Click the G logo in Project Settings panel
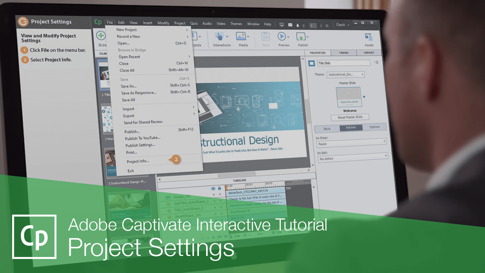The image size is (485, 273). [x=23, y=22]
